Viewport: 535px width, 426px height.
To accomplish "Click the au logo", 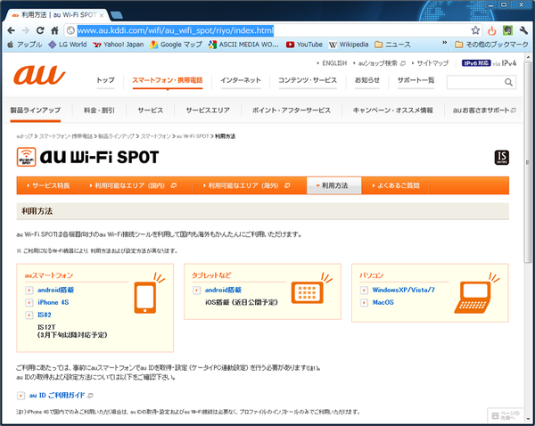I will 39,75.
